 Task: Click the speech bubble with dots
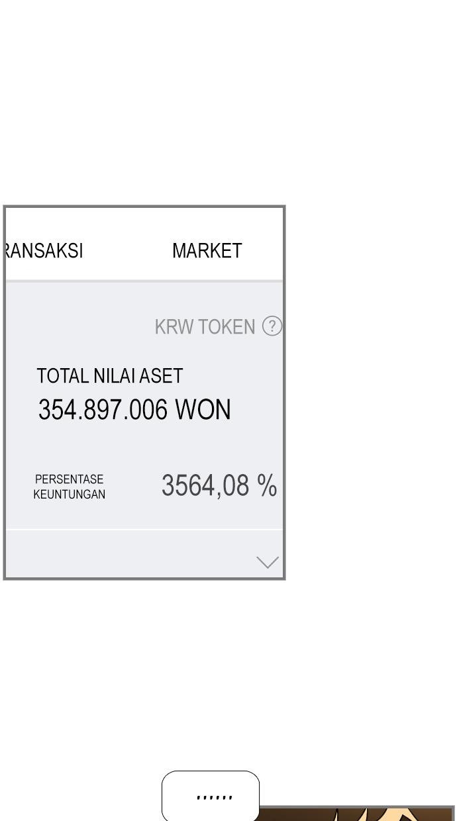point(211,796)
